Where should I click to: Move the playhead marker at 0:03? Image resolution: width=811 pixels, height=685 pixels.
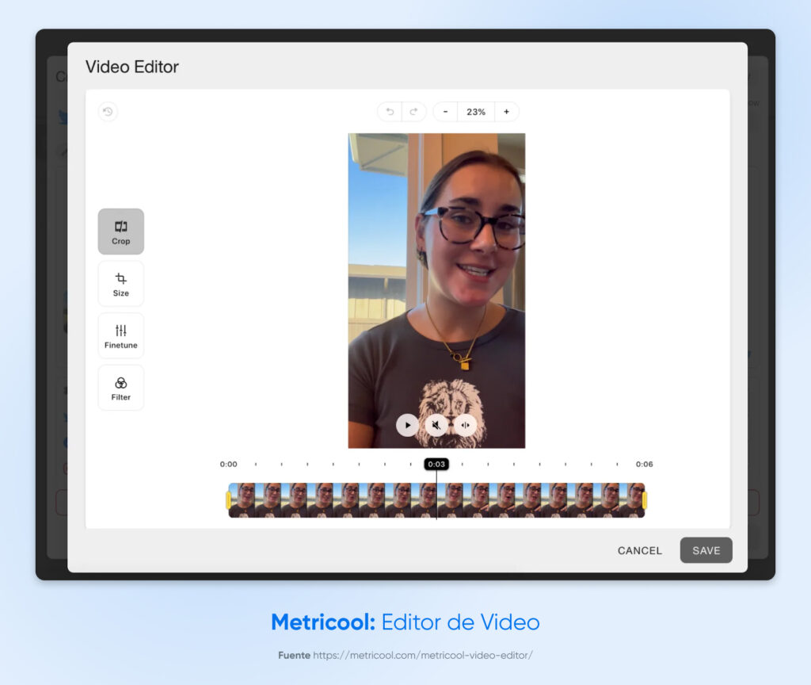tap(436, 465)
